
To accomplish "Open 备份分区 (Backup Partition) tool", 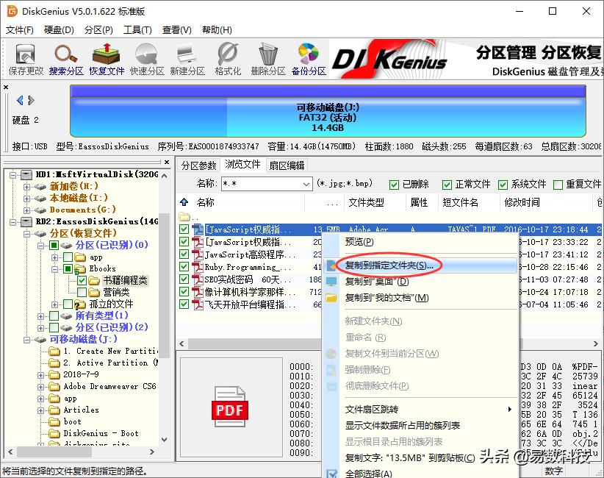I will [308, 57].
